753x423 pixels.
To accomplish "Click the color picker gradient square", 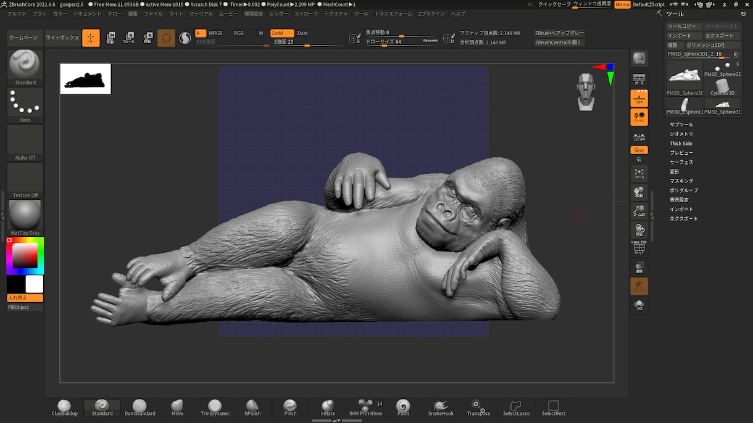I will [x=25, y=256].
